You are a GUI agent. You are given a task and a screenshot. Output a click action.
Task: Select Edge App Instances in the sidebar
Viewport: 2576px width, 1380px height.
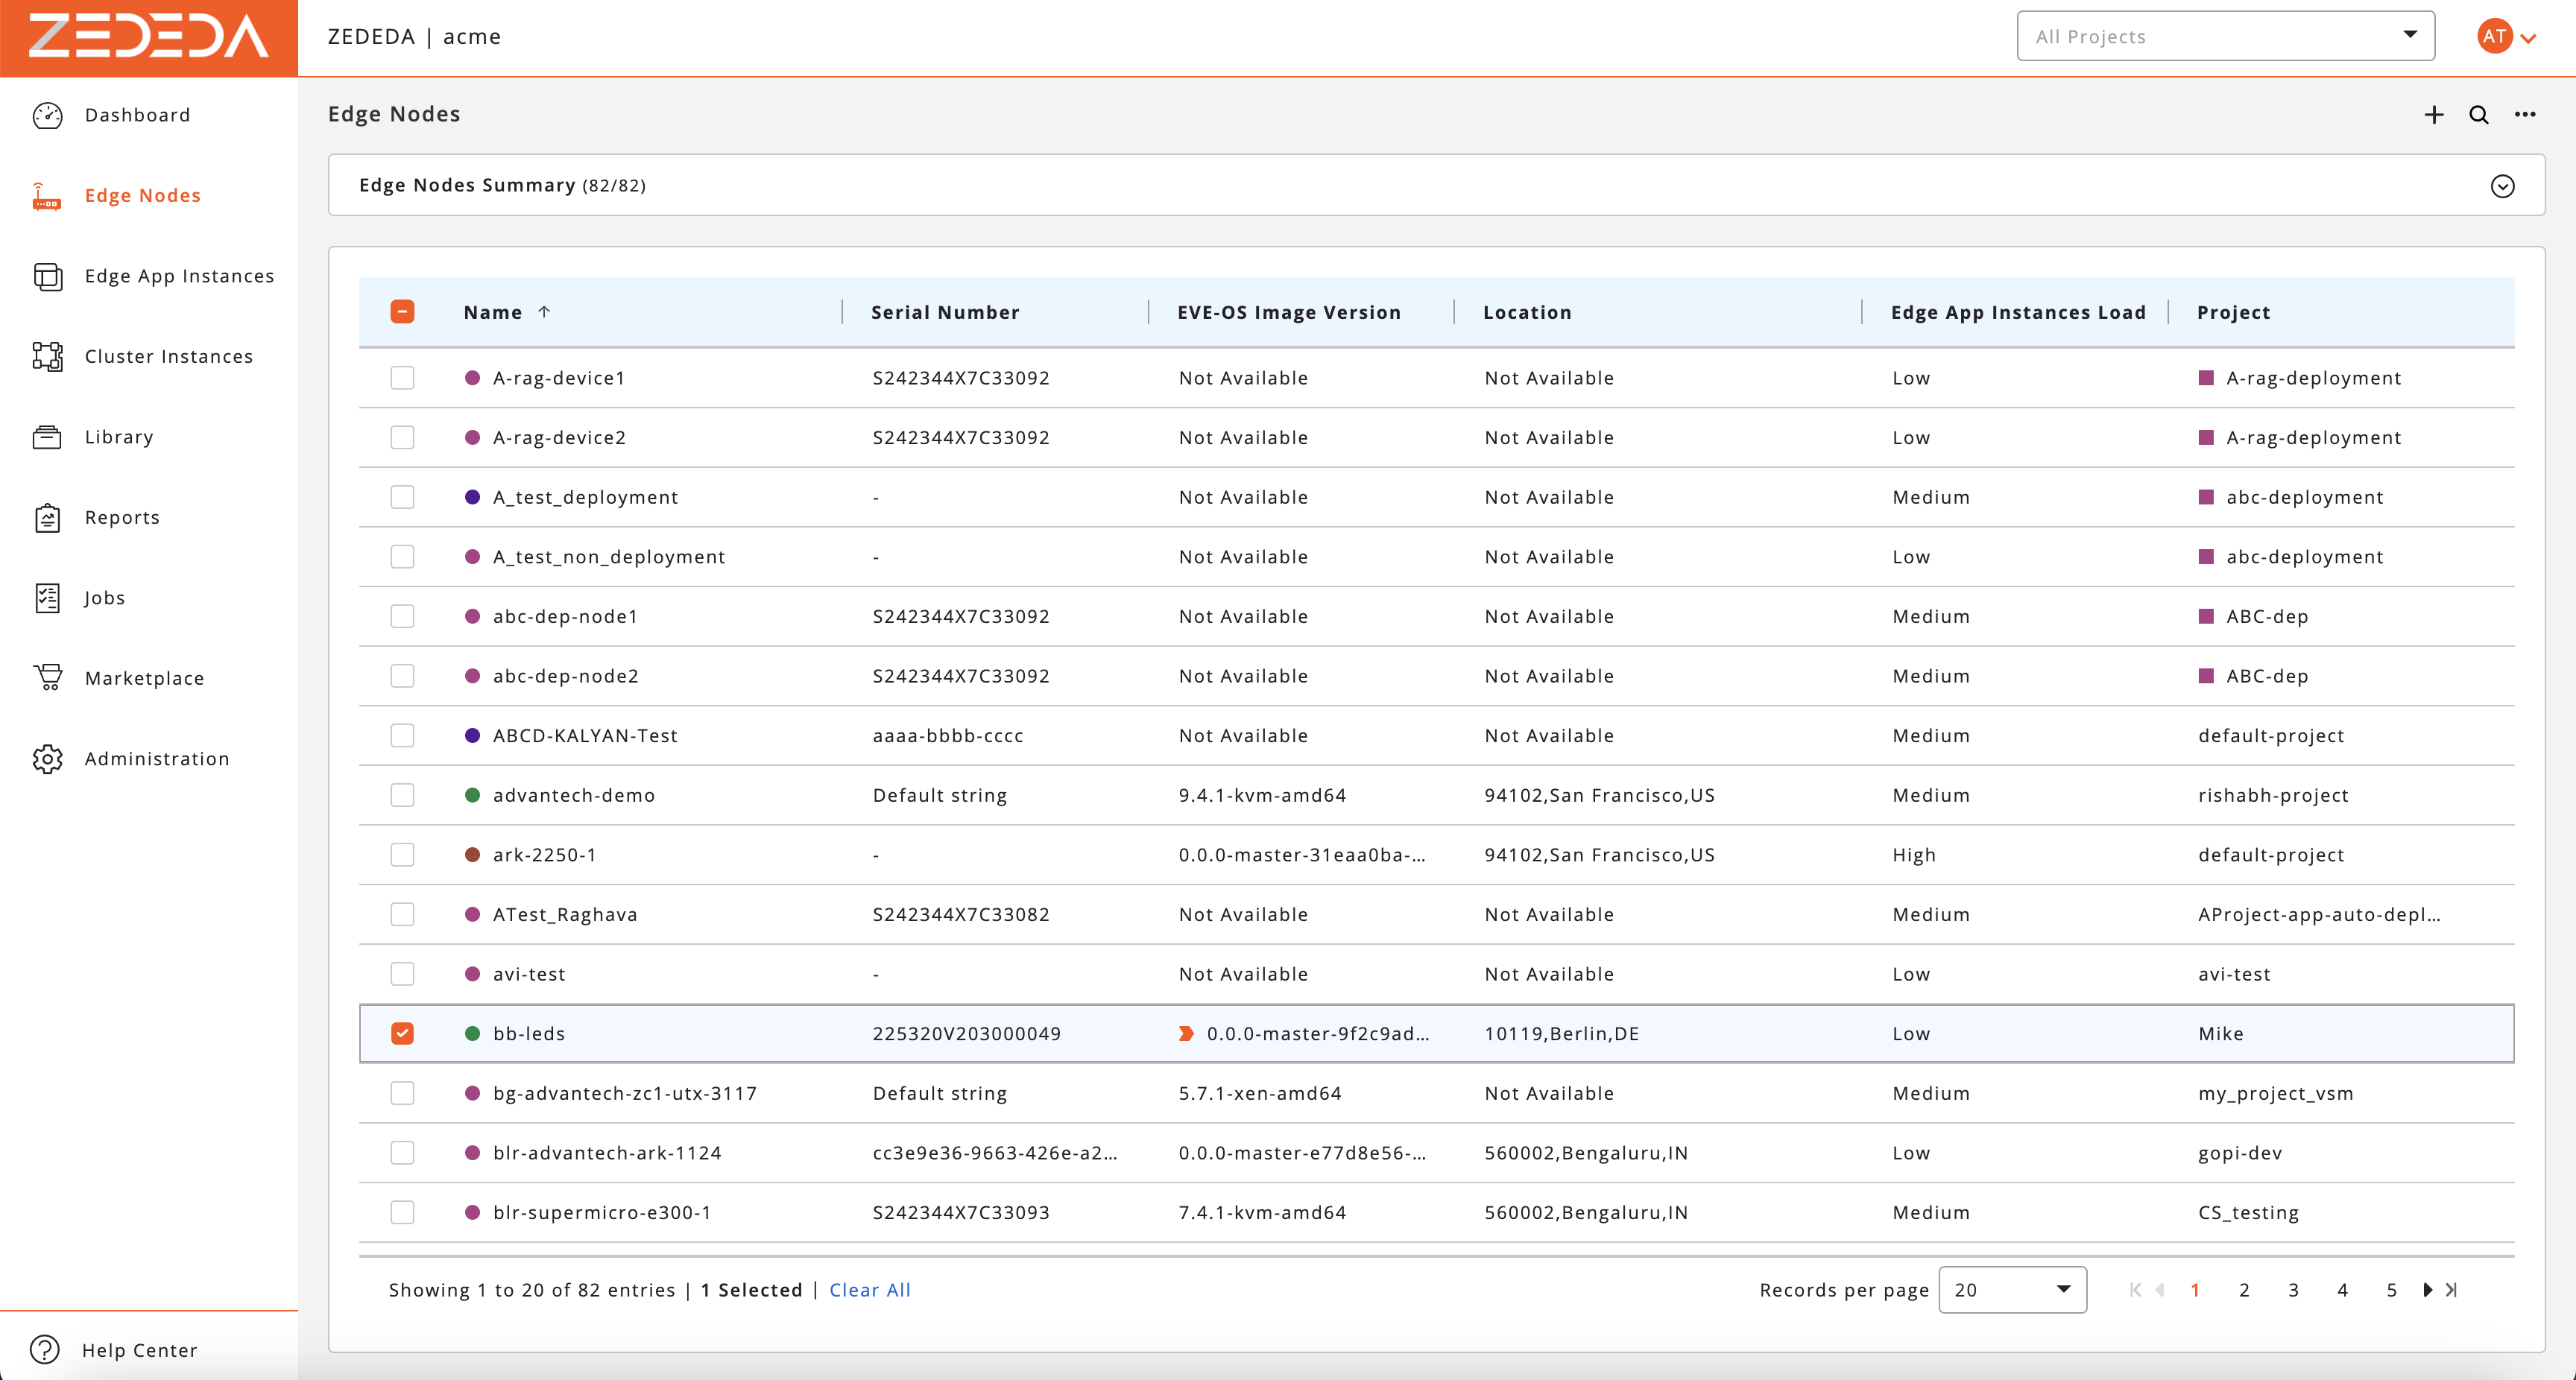point(178,276)
